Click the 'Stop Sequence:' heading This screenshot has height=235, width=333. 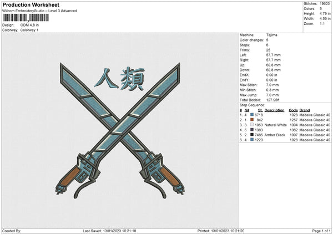click(x=253, y=105)
